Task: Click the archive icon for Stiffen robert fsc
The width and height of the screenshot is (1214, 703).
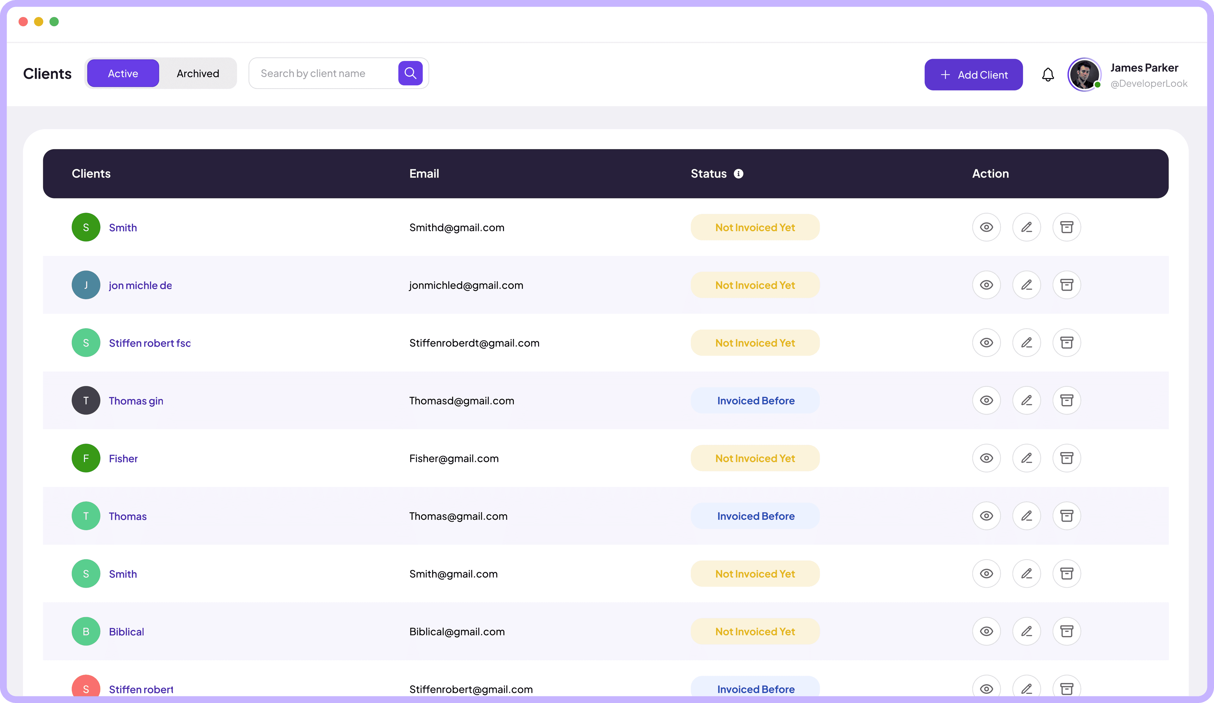Action: [1067, 342]
